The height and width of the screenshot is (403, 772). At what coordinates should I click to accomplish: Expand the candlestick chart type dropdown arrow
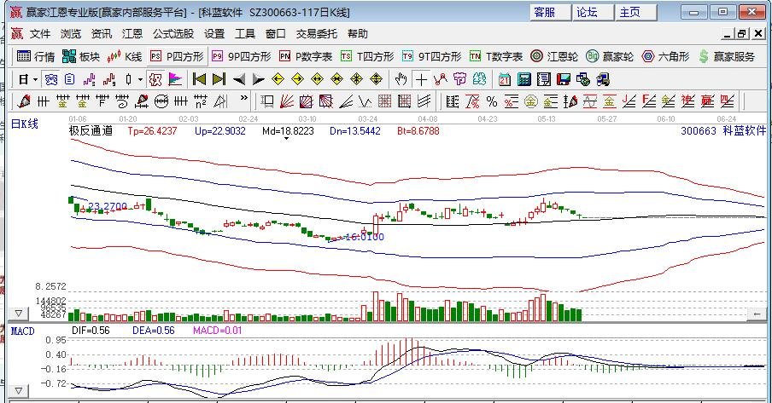140,79
